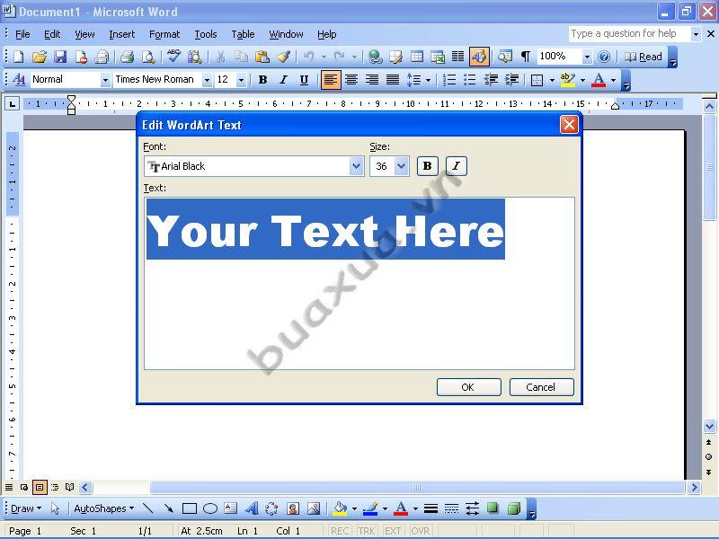Screen dimensions: 719x539
Task: Click the Font Color button on Formatting toolbar
Action: click(599, 80)
